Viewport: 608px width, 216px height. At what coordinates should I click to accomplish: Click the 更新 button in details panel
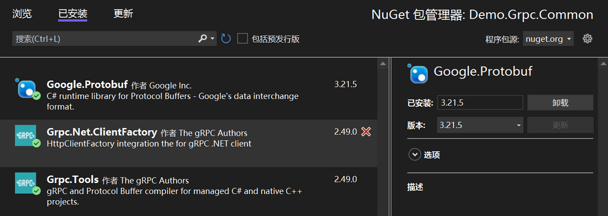click(x=560, y=125)
